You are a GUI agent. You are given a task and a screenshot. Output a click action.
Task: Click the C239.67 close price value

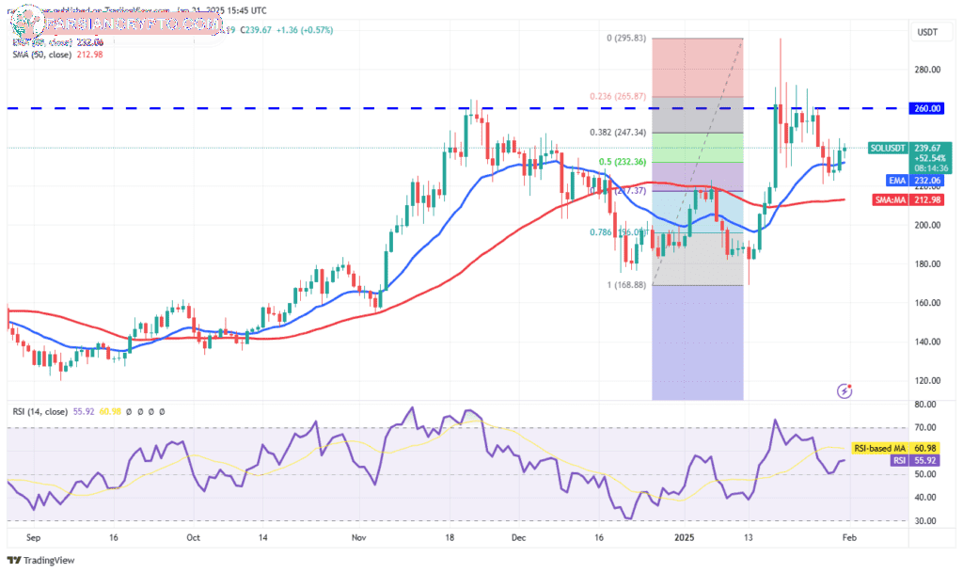256,29
